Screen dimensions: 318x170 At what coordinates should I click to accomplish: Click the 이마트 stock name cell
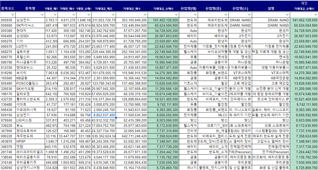(30, 104)
